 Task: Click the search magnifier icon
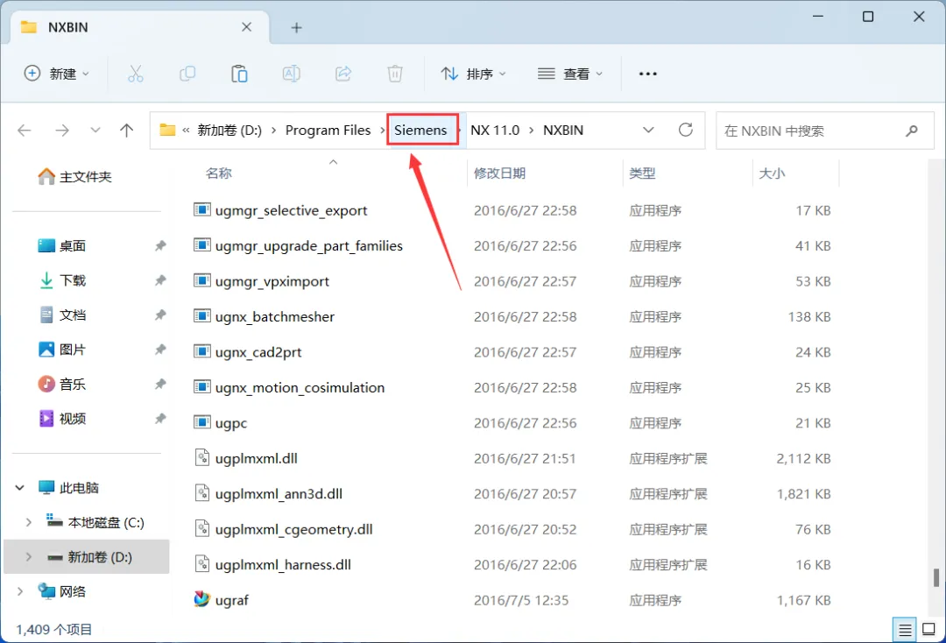[912, 131]
